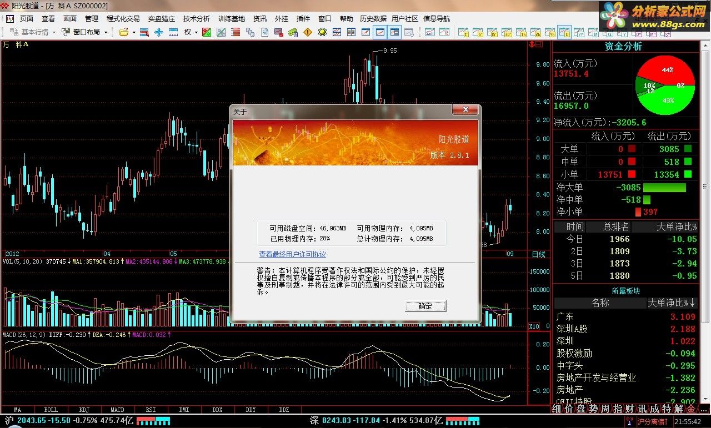Click the yellow warning diamond icon

point(308,32)
